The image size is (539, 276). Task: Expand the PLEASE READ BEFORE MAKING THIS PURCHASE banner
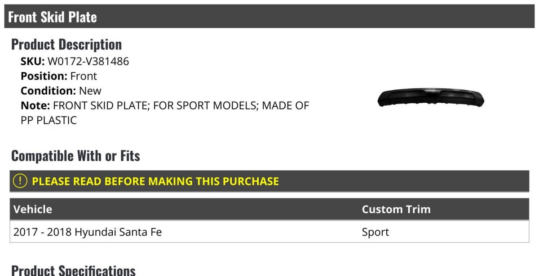pyautogui.click(x=269, y=181)
